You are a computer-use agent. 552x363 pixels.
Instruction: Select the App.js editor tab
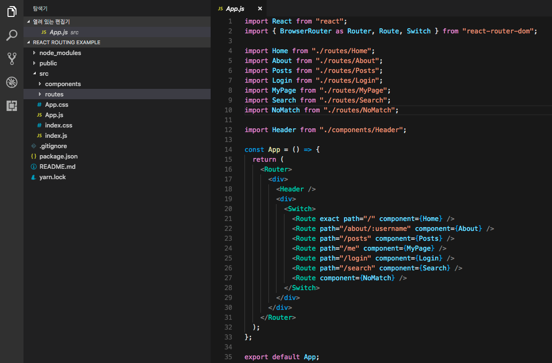(235, 8)
